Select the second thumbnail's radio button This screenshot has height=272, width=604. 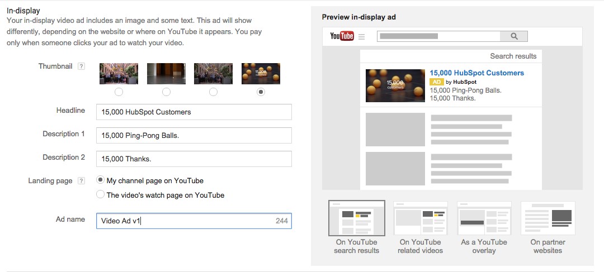(166, 92)
